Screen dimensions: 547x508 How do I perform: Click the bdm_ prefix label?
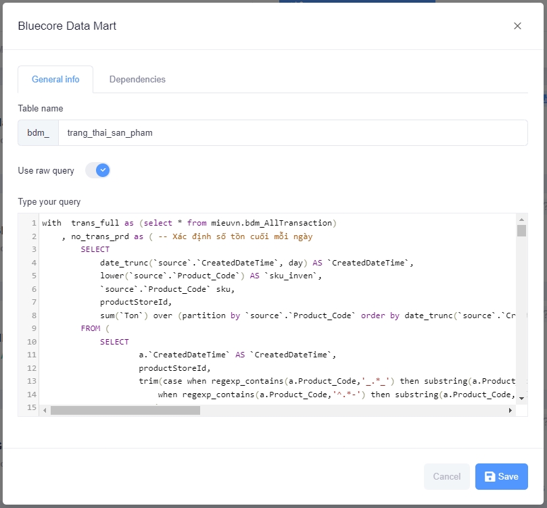pos(38,133)
